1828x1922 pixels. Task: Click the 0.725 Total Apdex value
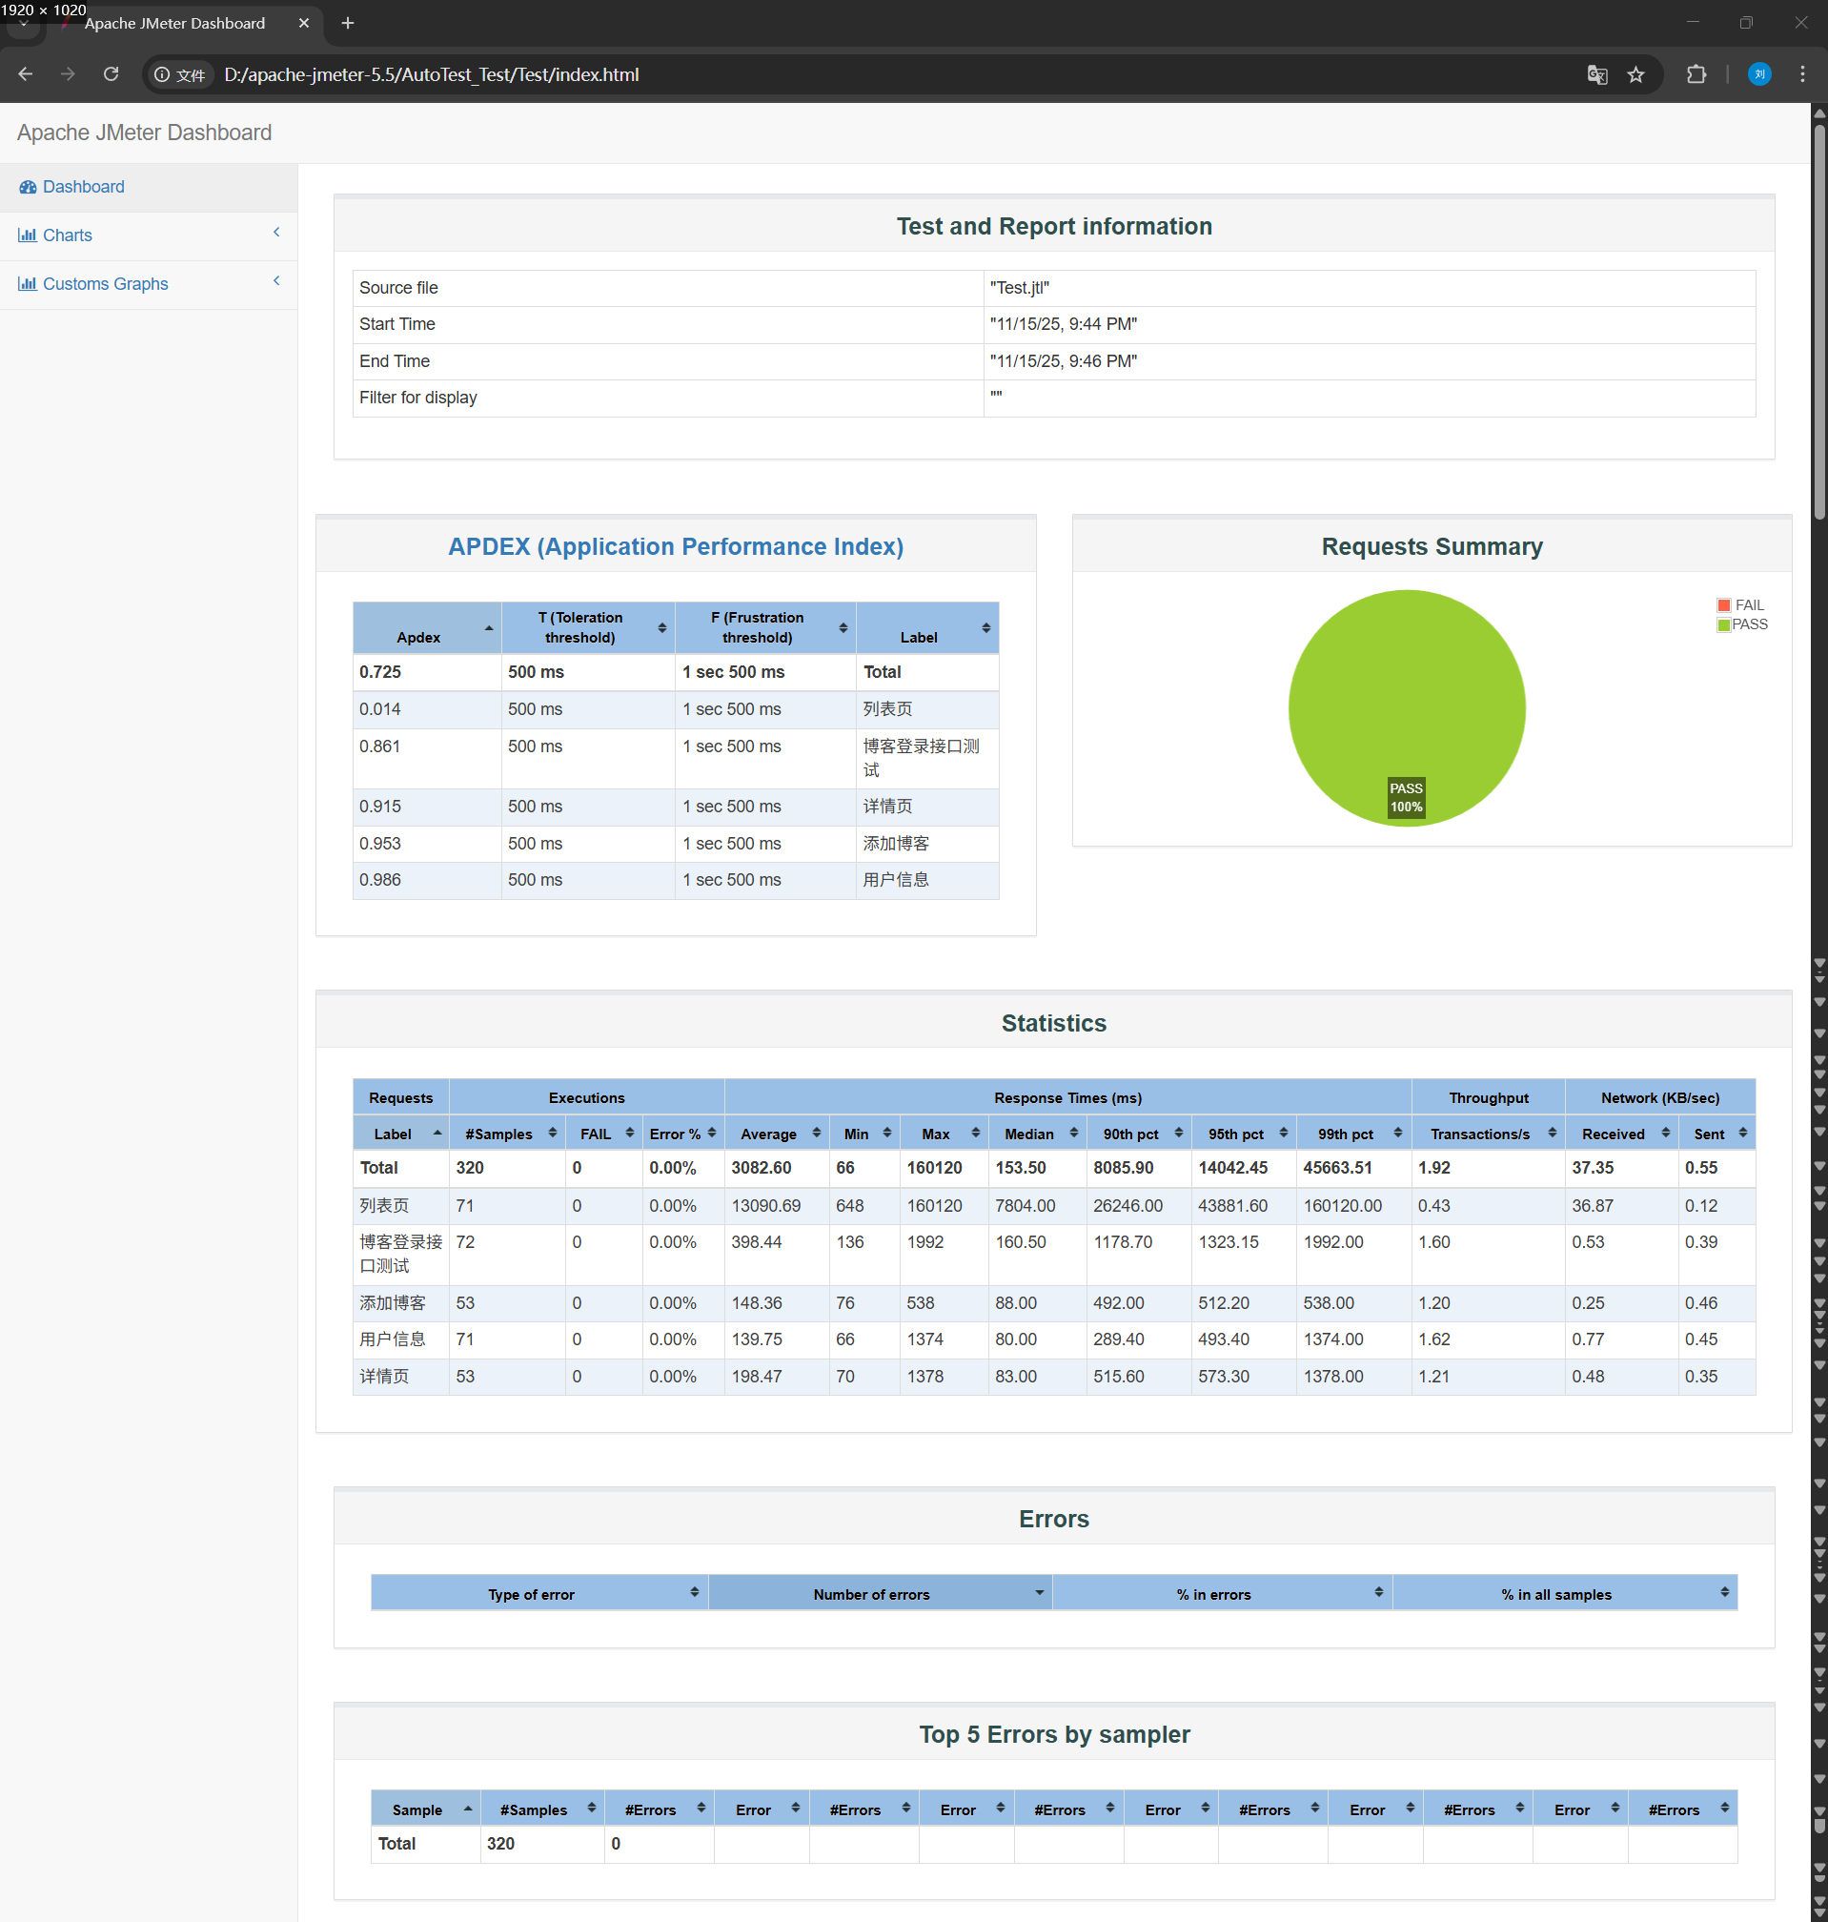380,672
